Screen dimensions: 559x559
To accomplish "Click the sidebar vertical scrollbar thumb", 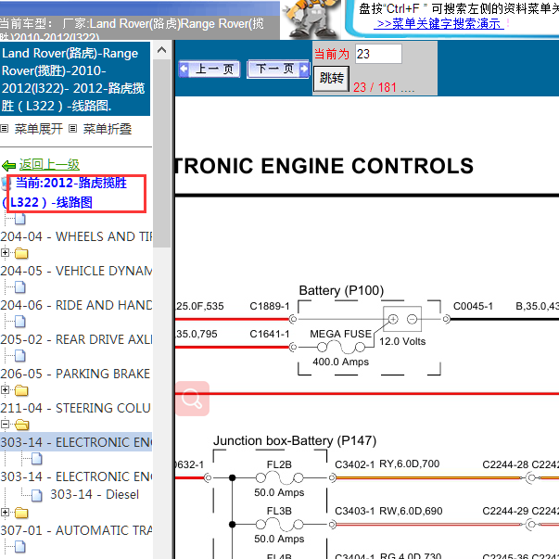I will pyautogui.click(x=161, y=153).
